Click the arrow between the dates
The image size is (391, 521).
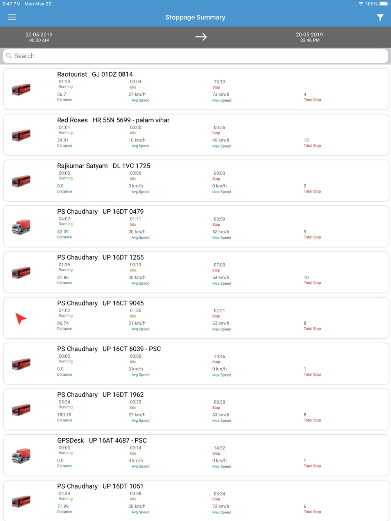[x=201, y=37]
